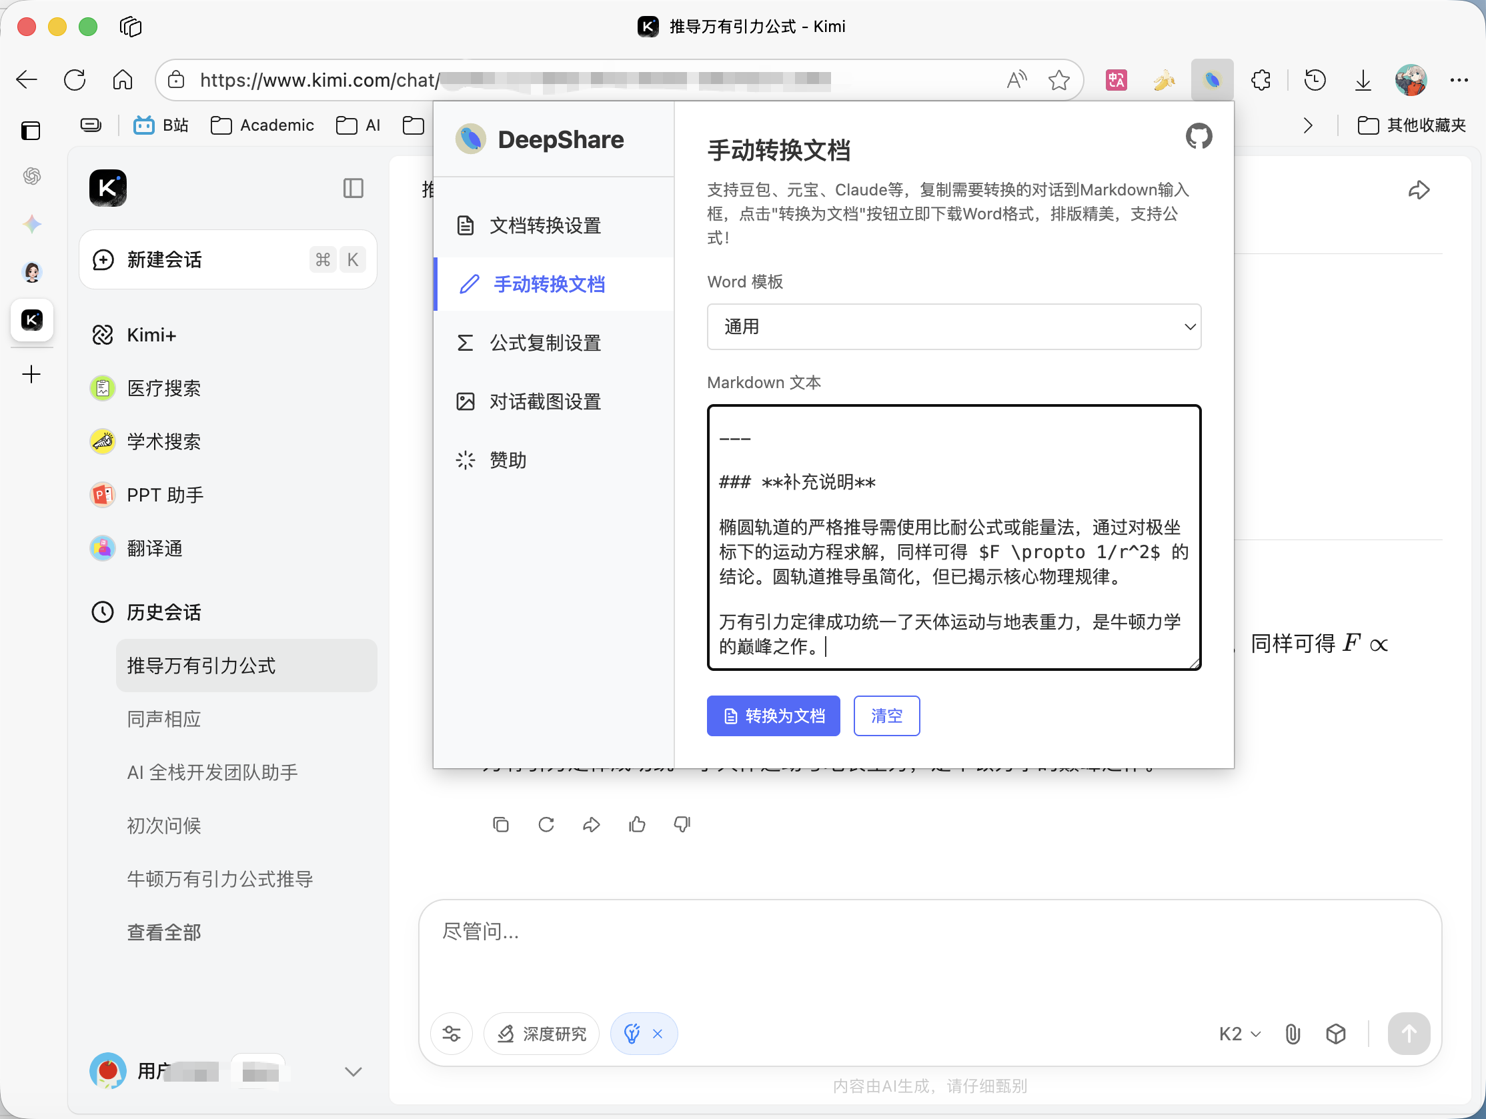The image size is (1486, 1119).
Task: Give the response a thumbs up
Action: (x=637, y=824)
